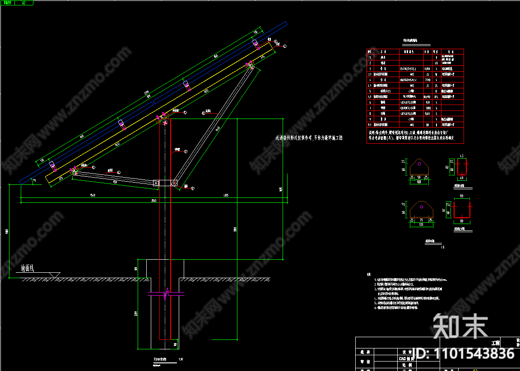Click the lower red U-channel section detail
The width and height of the screenshot is (520, 371).
[461, 211]
